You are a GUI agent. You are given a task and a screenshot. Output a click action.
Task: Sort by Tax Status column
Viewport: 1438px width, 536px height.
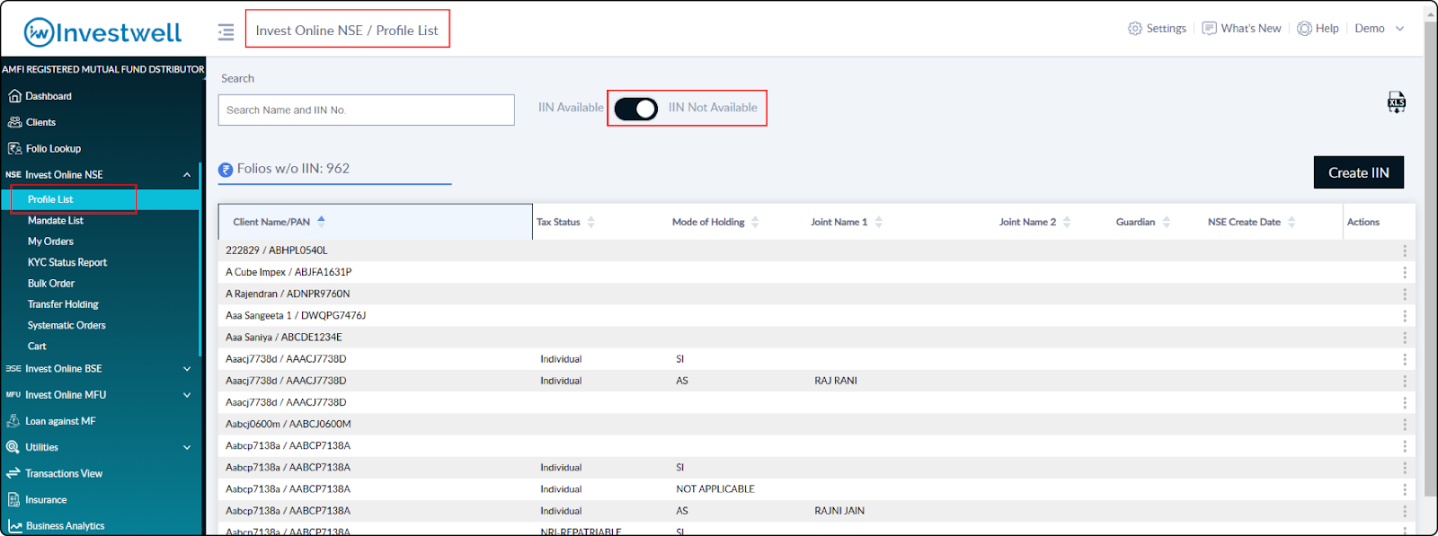point(590,222)
